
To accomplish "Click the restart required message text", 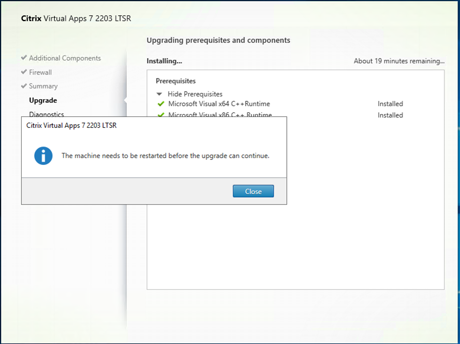I will click(x=166, y=156).
